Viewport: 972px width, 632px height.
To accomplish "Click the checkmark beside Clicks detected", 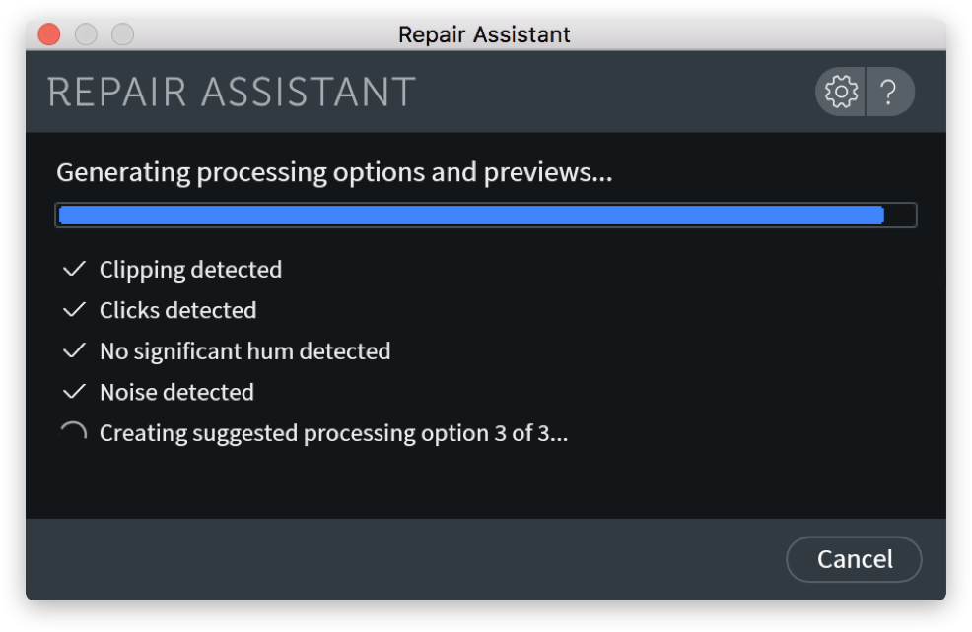I will pos(74,310).
